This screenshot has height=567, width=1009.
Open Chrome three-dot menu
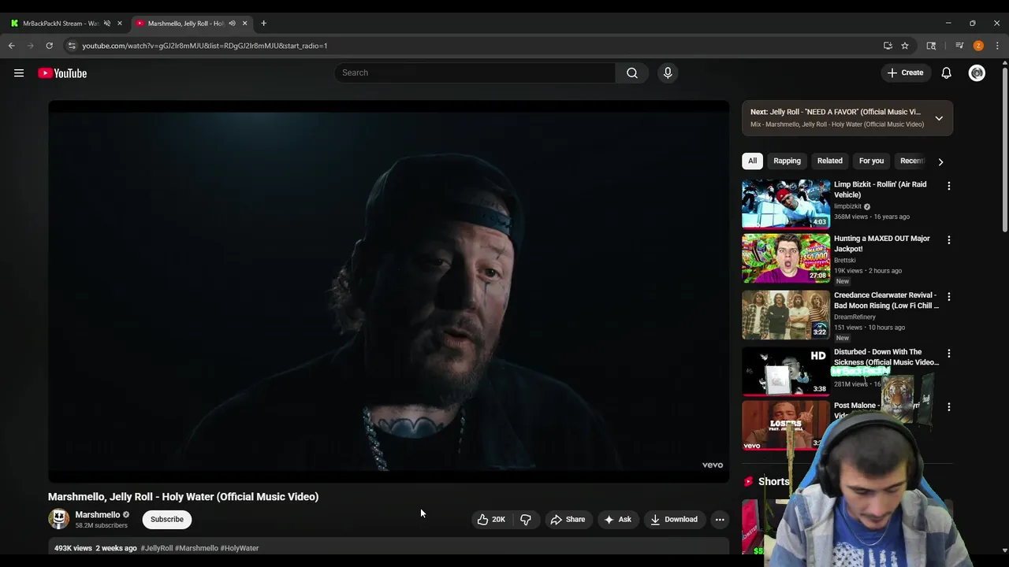point(997,46)
